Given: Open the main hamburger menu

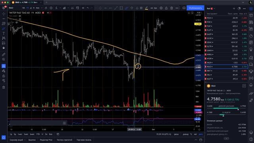Looking at the screenshot, I should tap(4, 8).
